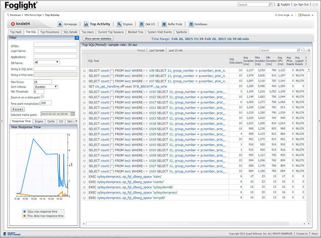Screen dimensions: 321x238
Task: Click the horizontal scrollbar right arrow
Action: (x=304, y=224)
